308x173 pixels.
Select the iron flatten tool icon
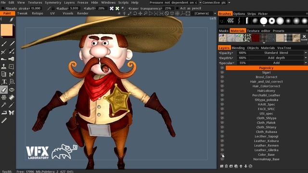pyautogui.click(x=4, y=112)
